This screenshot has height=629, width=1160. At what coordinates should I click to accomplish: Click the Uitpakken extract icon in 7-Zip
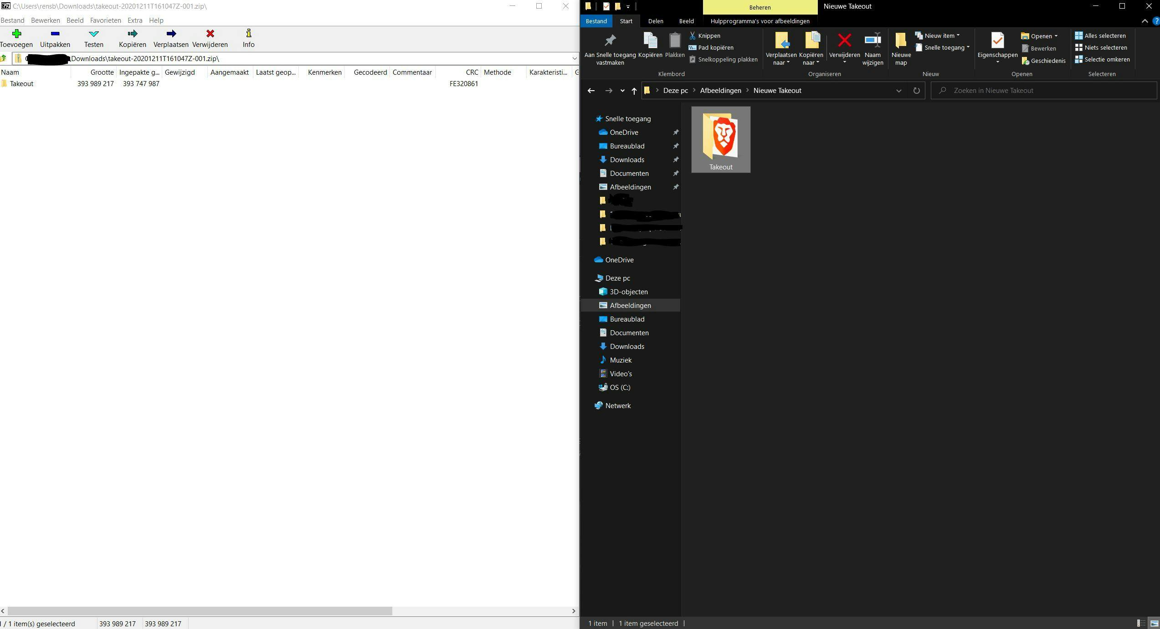55,34
